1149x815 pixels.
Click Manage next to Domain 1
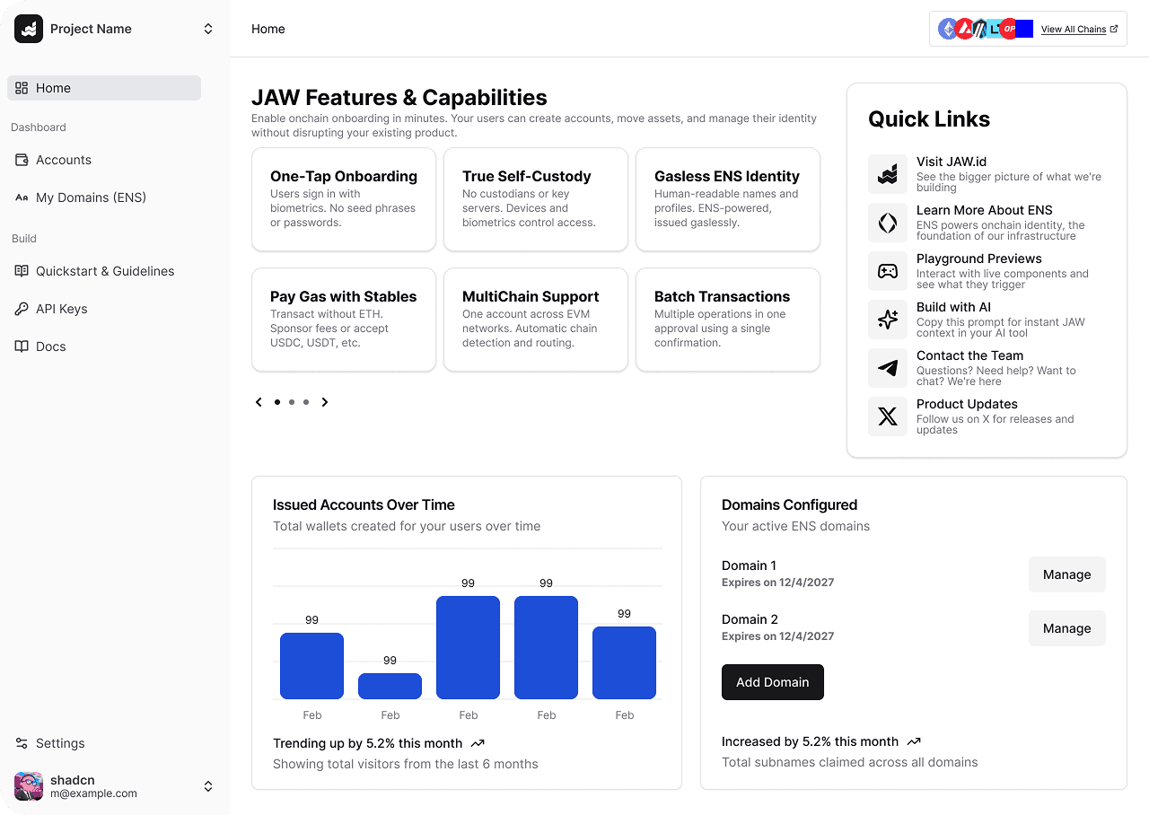(x=1066, y=574)
